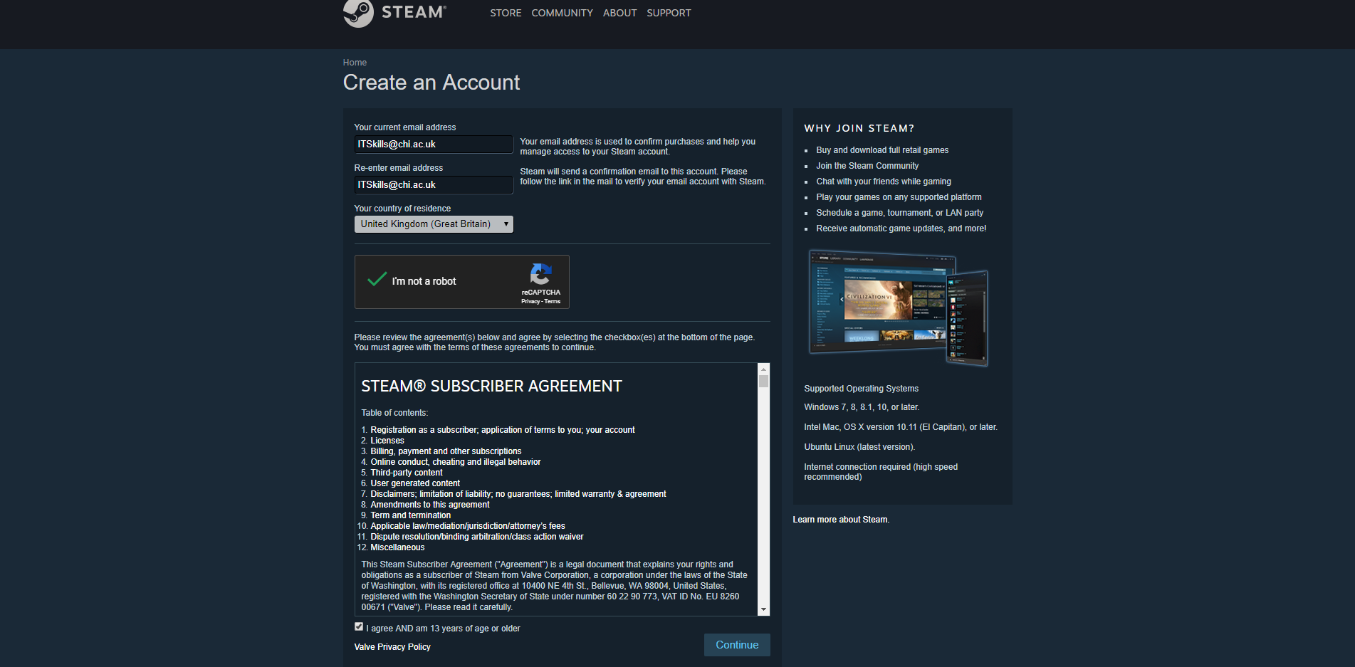Click the agreement scrollbar down arrow
Image resolution: width=1355 pixels, height=667 pixels.
point(763,610)
